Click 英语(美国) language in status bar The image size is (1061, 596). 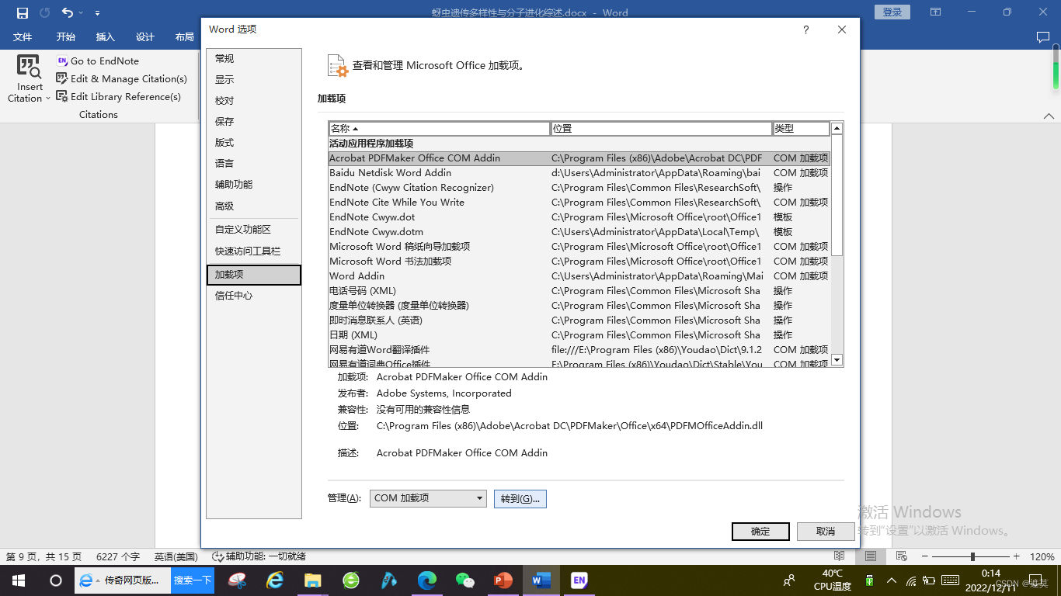point(176,556)
